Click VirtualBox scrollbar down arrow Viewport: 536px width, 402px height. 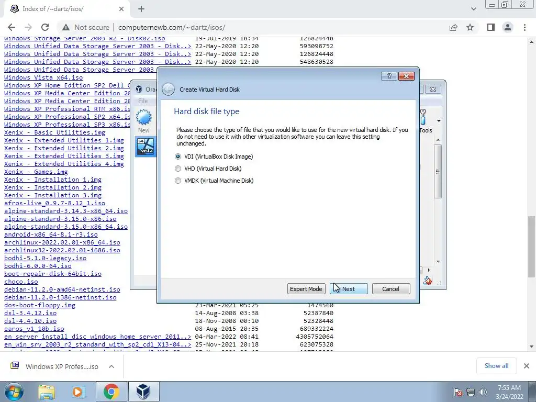coord(438,262)
